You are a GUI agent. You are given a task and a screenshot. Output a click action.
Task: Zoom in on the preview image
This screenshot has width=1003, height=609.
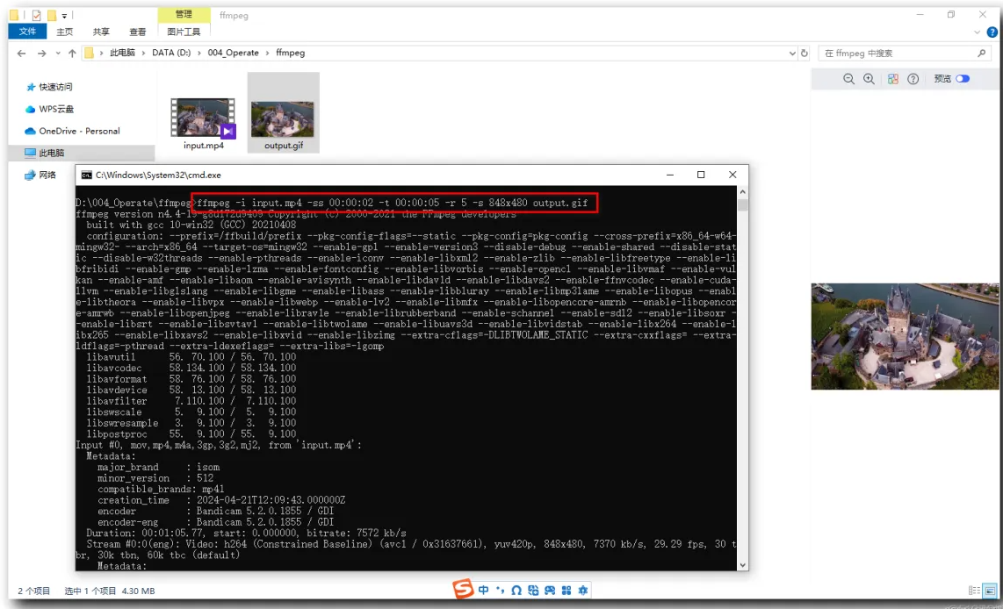[869, 79]
